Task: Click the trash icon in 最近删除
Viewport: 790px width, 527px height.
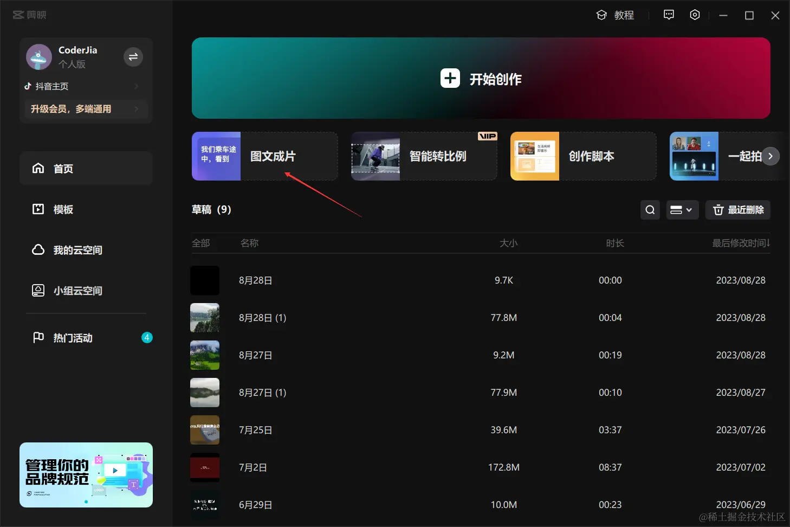Action: click(x=718, y=210)
